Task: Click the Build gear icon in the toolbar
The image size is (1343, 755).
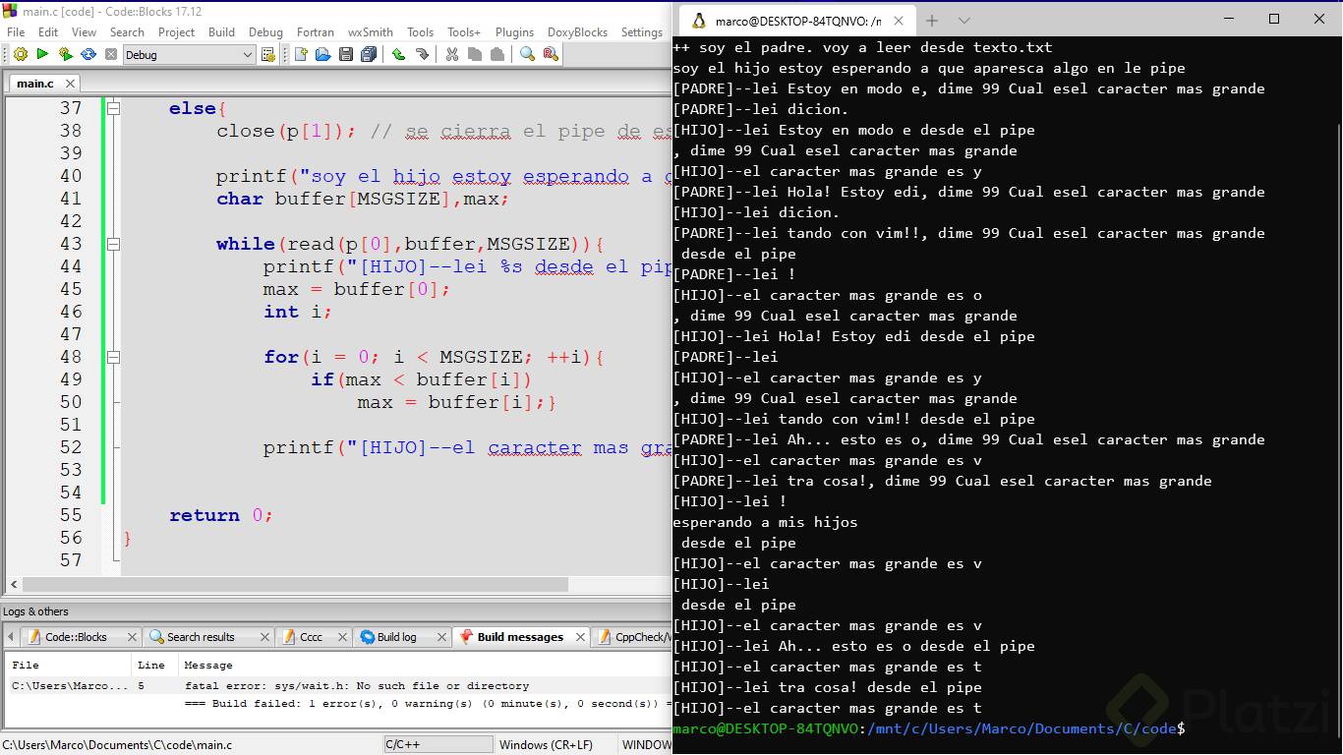Action: pyautogui.click(x=20, y=55)
